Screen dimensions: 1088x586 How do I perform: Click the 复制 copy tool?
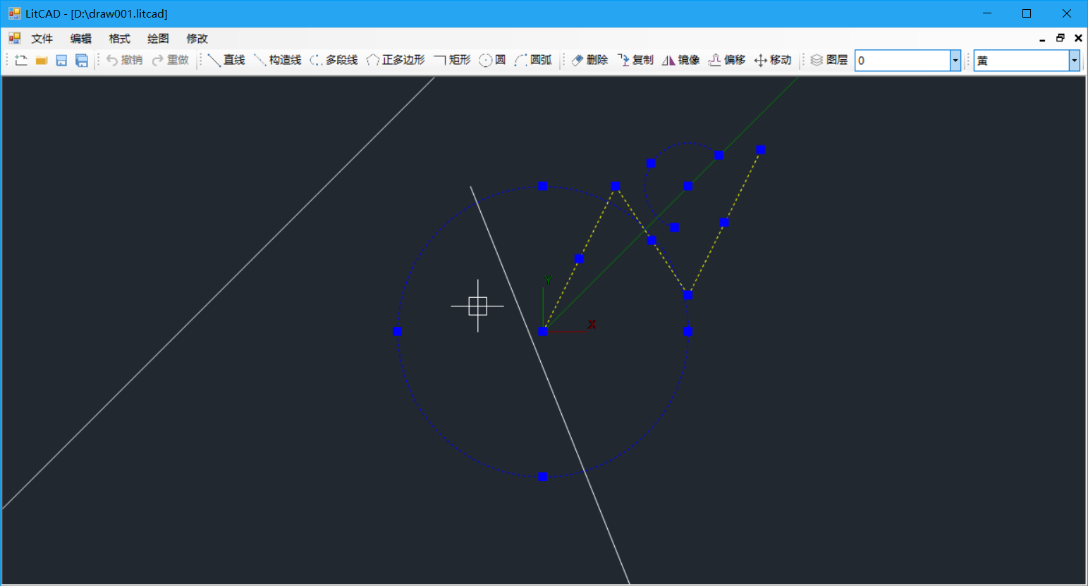coord(635,61)
